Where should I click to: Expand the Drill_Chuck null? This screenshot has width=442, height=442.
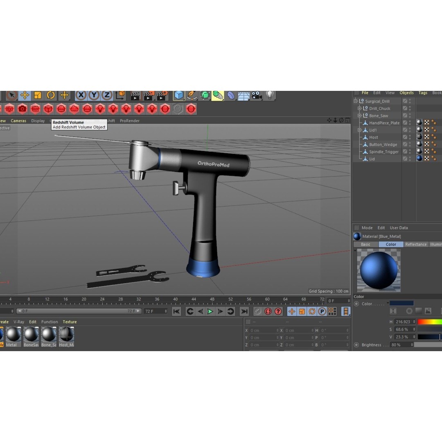(x=359, y=108)
